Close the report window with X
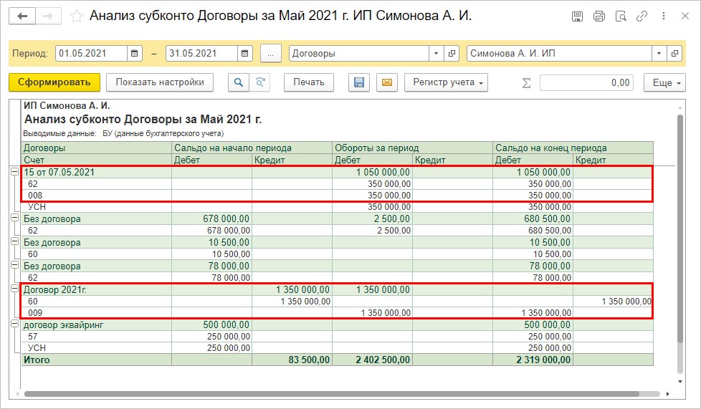This screenshot has width=701, height=409. pos(685,16)
